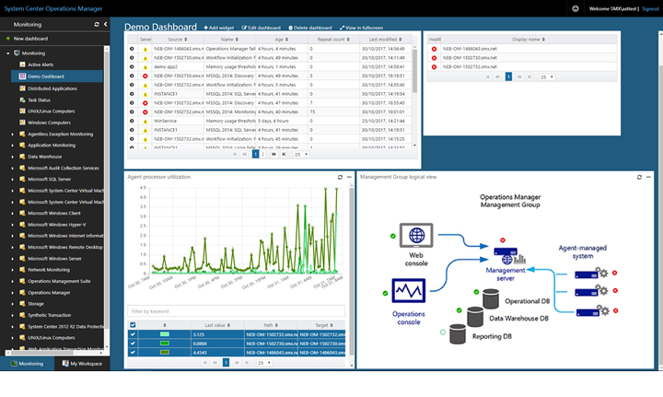Click the green plus icon beside New dashboard
The width and height of the screenshot is (663, 397).
point(7,39)
